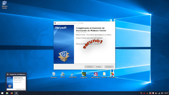The height and width of the screenshot is (95, 169).
Task: Launch the Revo 4 desktop shortcut
Action: pyautogui.click(x=63, y=75)
